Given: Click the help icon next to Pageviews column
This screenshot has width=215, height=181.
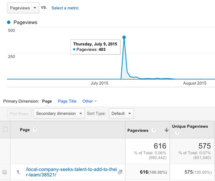Looking at the screenshot, I should (154, 130).
